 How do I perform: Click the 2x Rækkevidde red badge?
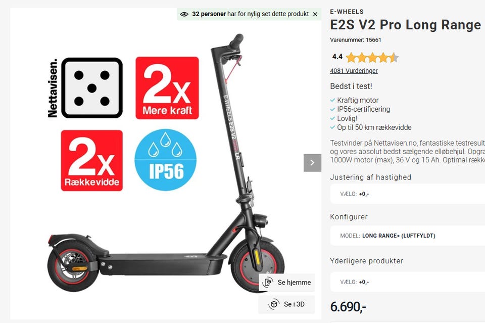tap(91, 160)
